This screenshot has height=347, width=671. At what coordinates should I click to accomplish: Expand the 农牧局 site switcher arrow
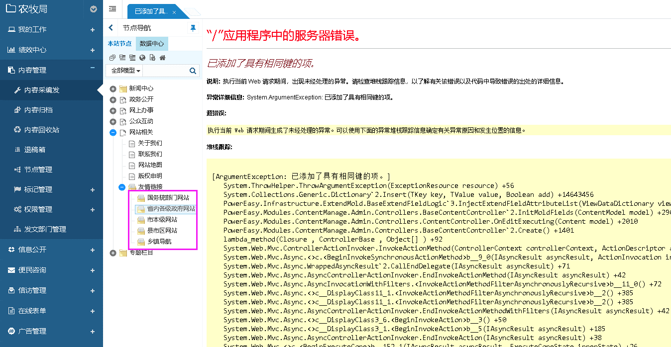[x=93, y=9]
